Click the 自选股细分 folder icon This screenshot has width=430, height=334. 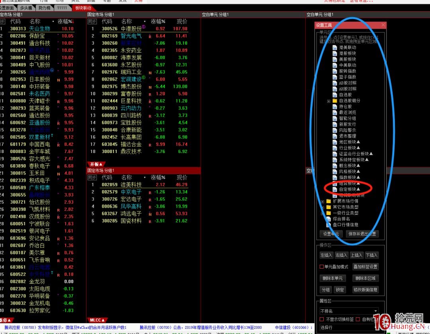tap(335, 101)
